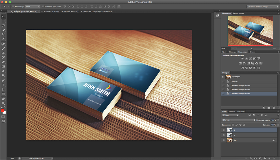Select the Rectangle shape tool
The height and width of the screenshot is (160, 280).
pyautogui.click(x=3, y=94)
